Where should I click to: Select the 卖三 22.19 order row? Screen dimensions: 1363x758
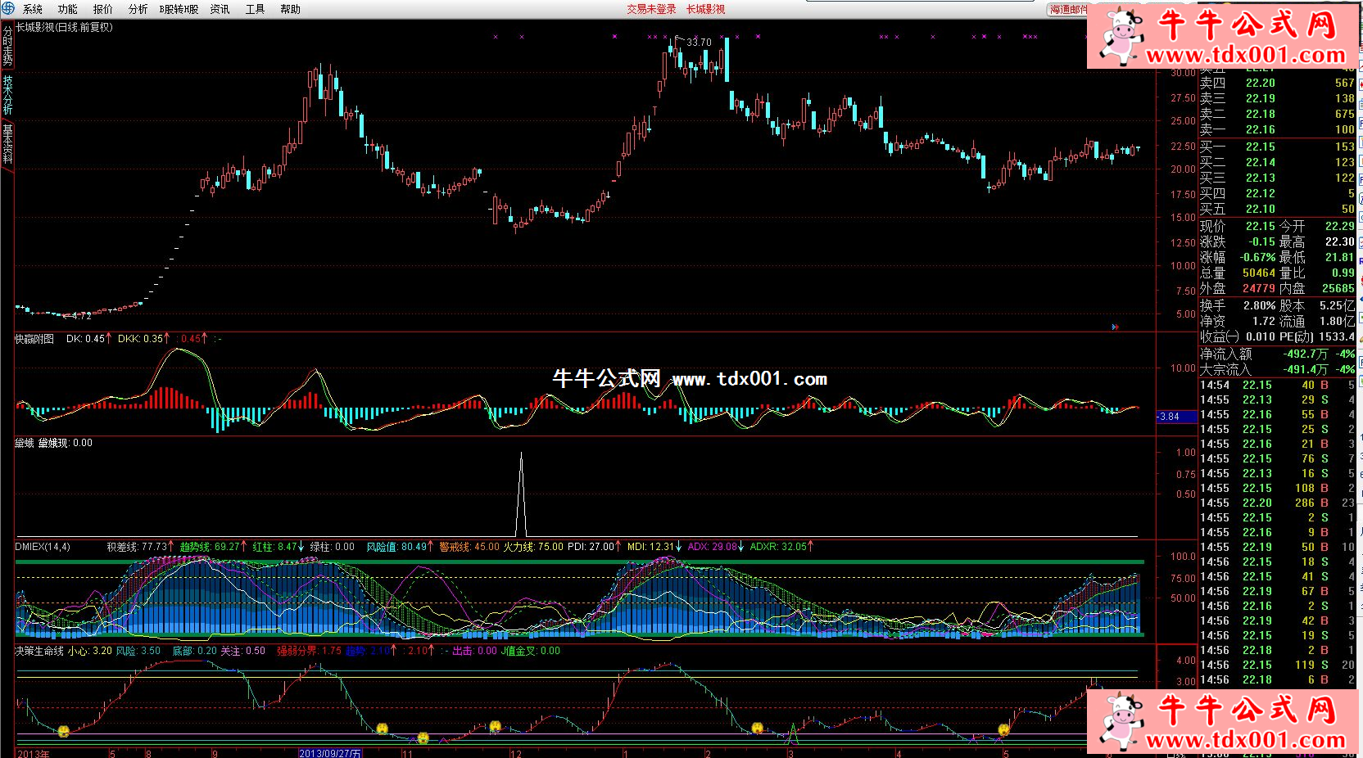click(1277, 98)
